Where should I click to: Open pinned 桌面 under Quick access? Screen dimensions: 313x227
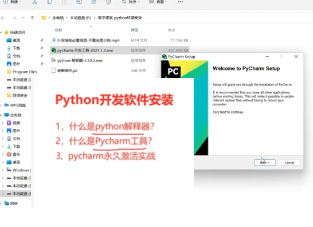pos(17,40)
